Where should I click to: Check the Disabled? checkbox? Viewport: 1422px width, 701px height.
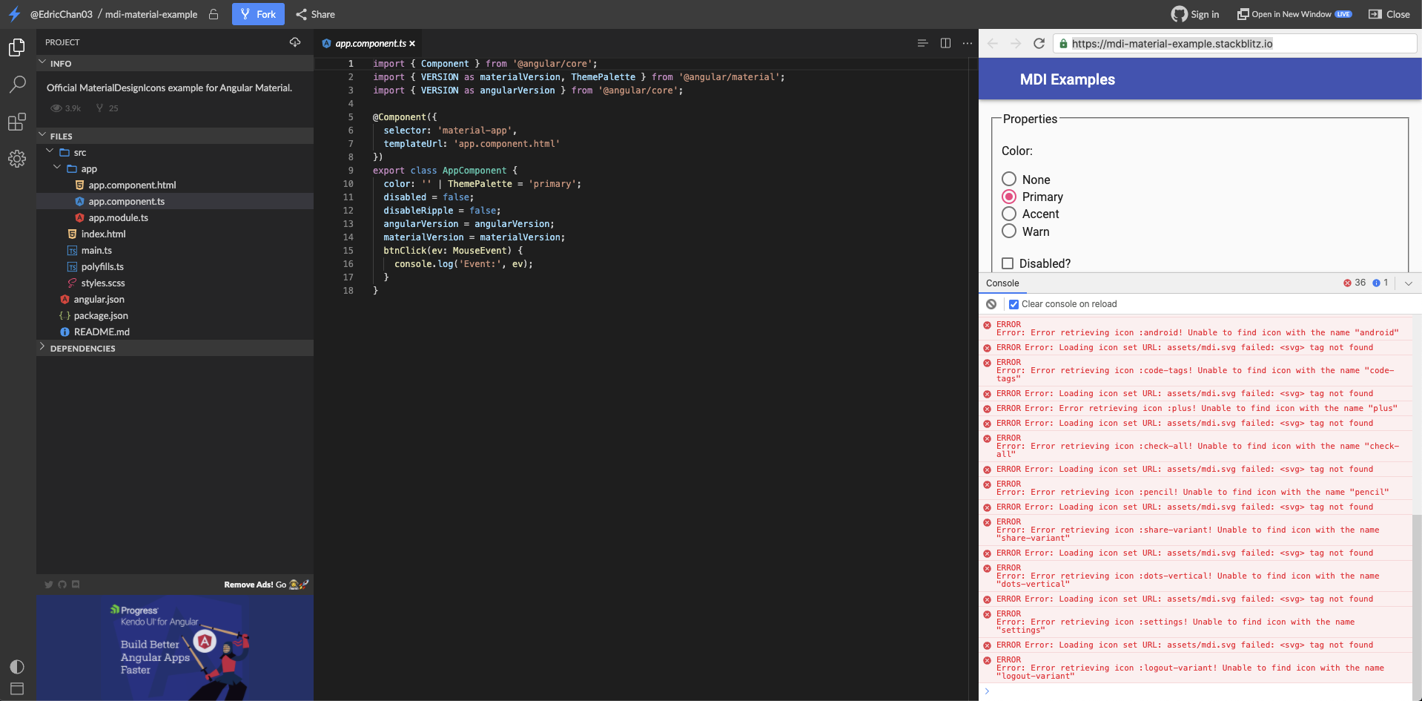click(1008, 263)
